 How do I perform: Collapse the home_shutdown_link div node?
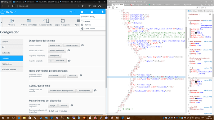(x=130, y=77)
